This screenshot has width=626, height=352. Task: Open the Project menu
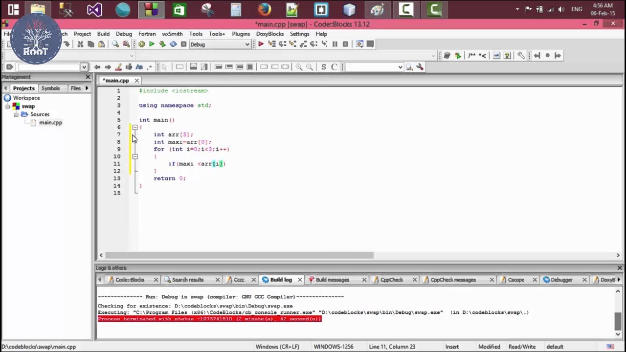pyautogui.click(x=82, y=34)
